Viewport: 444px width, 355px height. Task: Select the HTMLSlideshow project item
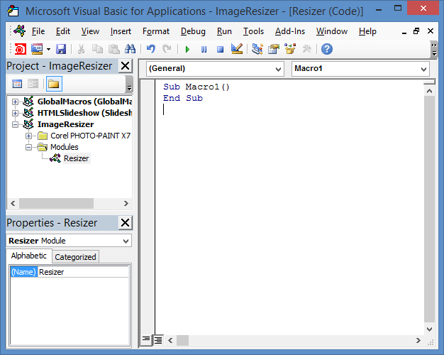coord(84,113)
